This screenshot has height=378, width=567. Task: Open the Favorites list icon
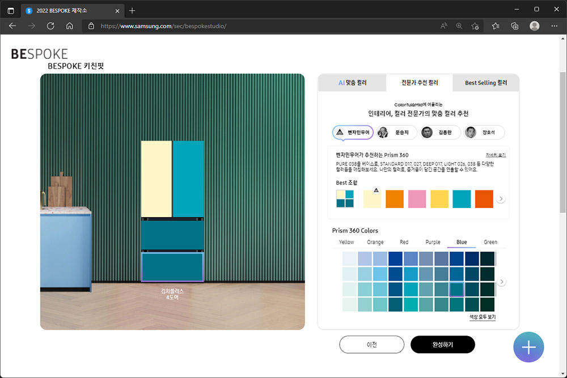click(496, 26)
